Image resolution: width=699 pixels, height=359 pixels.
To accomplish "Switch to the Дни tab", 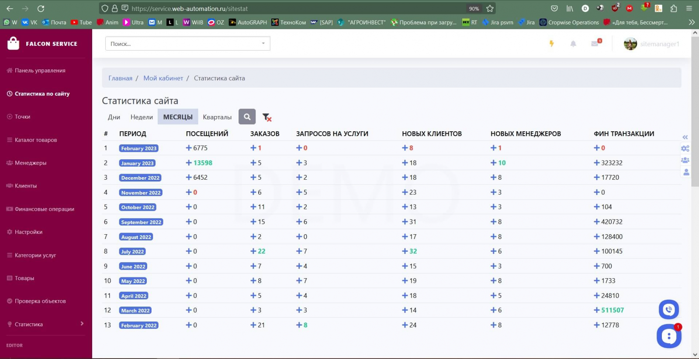I will tap(114, 117).
